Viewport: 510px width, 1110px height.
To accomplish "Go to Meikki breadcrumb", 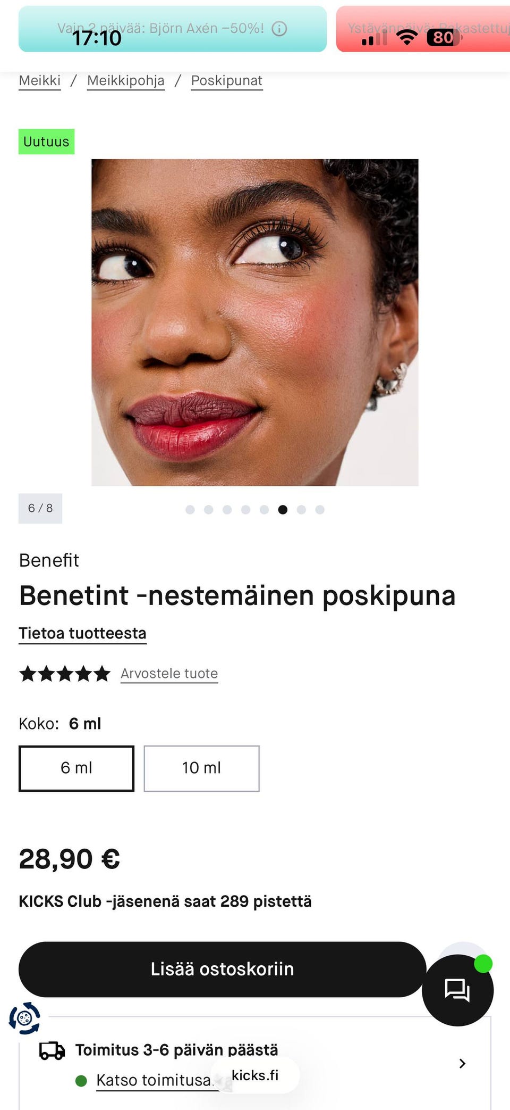I will pyautogui.click(x=40, y=81).
